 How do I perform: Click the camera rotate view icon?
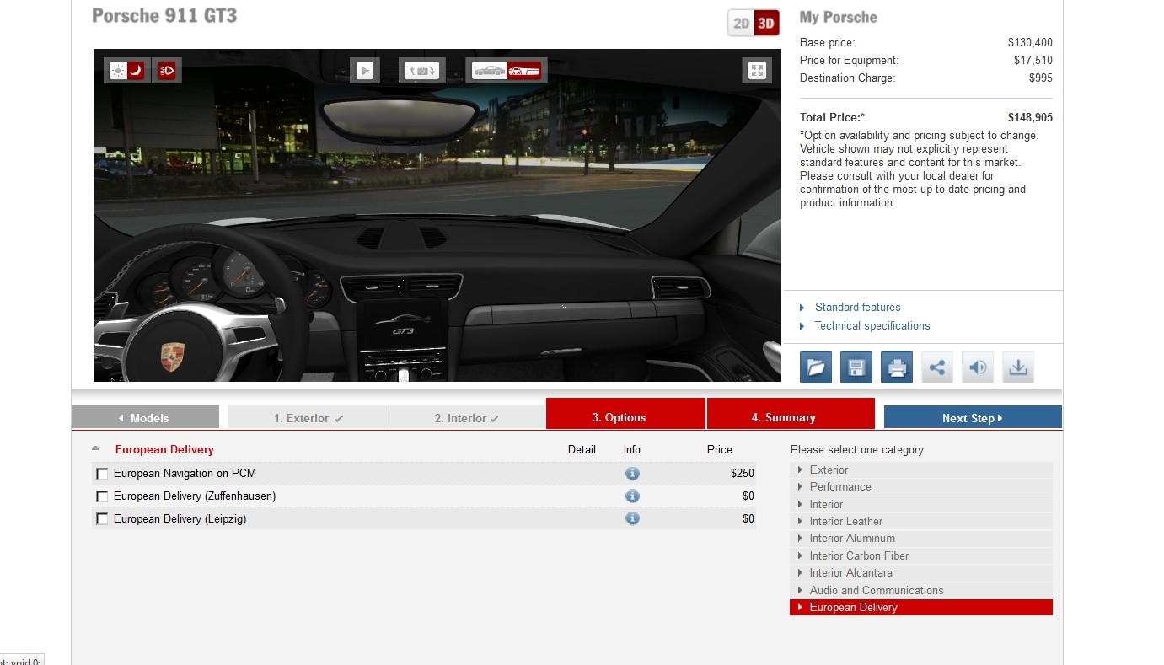[x=421, y=71]
